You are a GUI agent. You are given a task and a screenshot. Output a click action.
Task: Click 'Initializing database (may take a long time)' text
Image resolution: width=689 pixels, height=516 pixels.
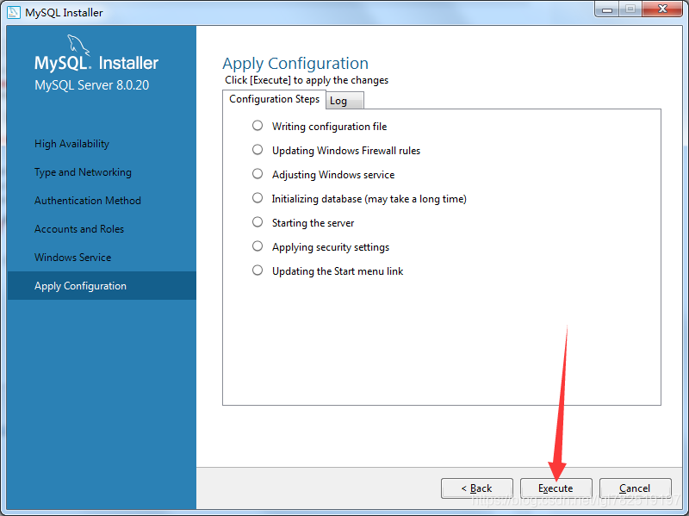tap(369, 199)
